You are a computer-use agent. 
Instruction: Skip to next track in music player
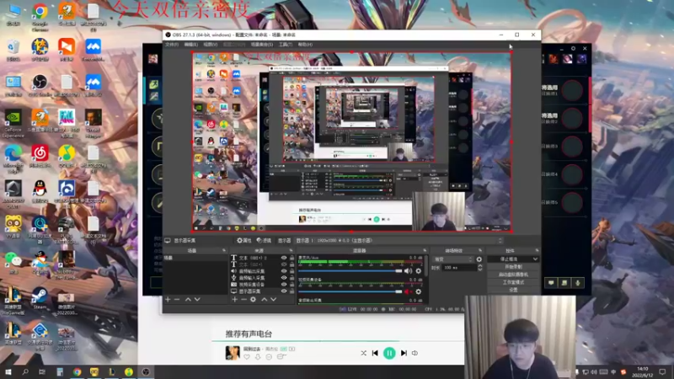point(404,353)
